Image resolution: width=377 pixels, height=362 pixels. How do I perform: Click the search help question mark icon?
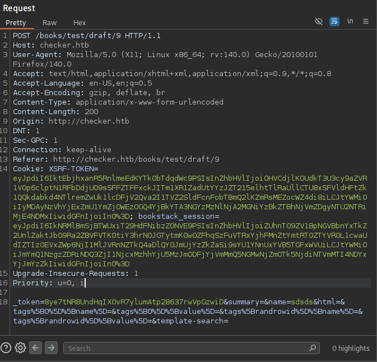point(6,348)
